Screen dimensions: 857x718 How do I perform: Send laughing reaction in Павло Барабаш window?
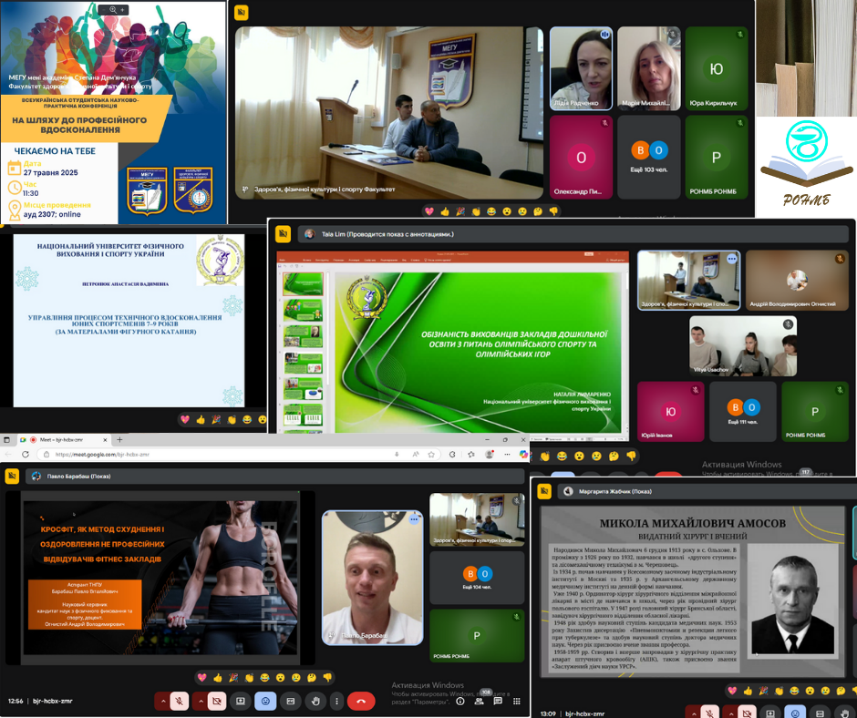264,678
